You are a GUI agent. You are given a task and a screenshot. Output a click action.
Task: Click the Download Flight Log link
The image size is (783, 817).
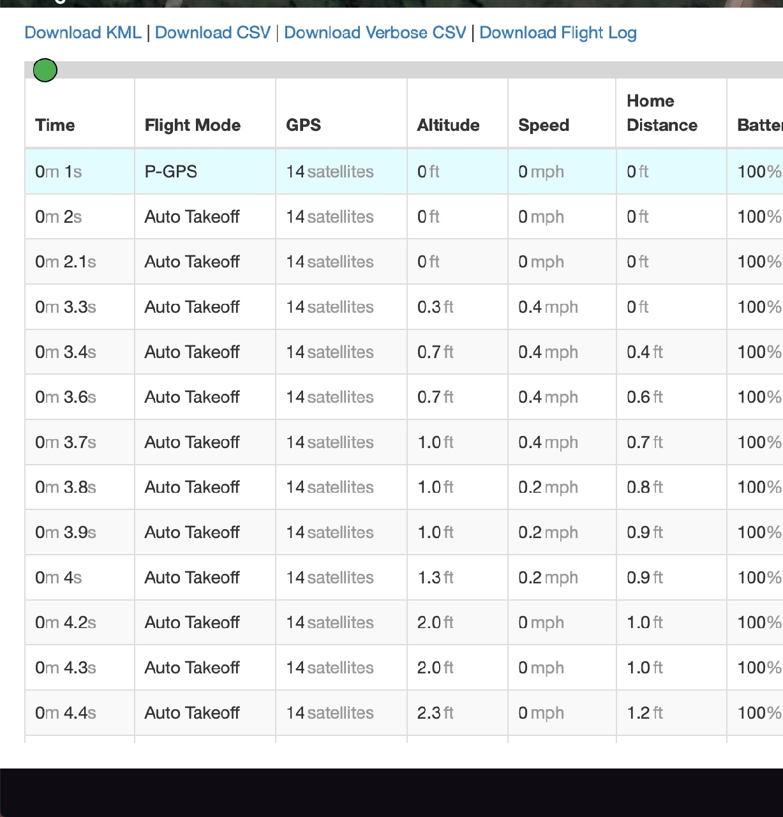click(558, 33)
